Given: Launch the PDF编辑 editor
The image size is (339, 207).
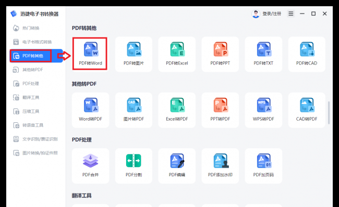Looking at the screenshot, I should (177, 166).
